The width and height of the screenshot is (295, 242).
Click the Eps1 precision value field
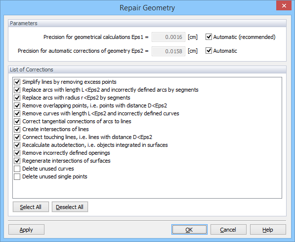point(169,37)
